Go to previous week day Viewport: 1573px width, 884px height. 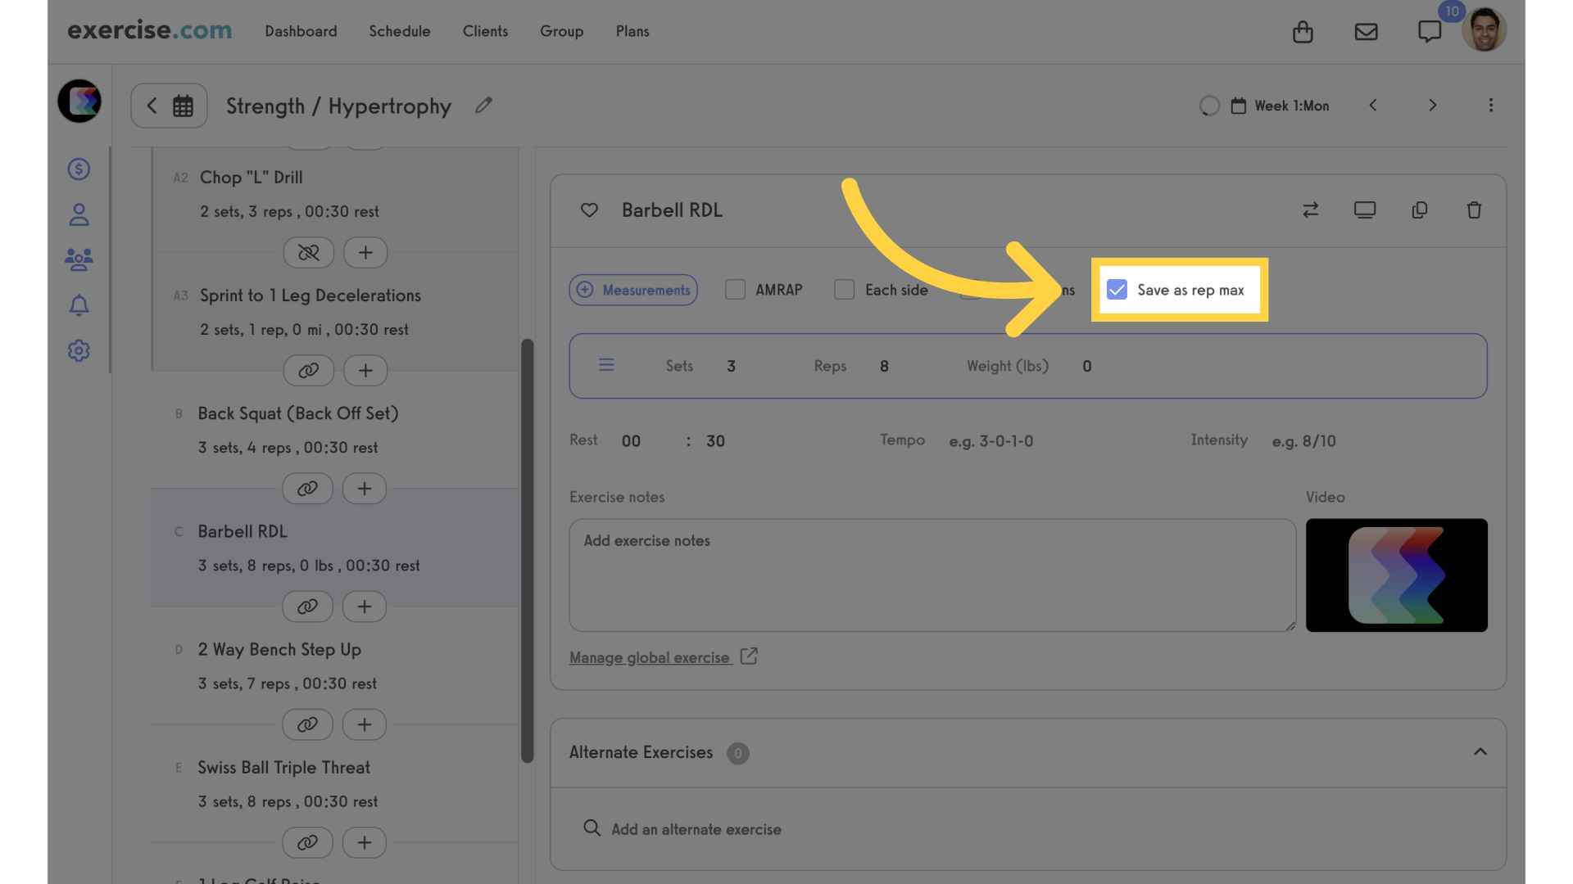[x=1373, y=106]
